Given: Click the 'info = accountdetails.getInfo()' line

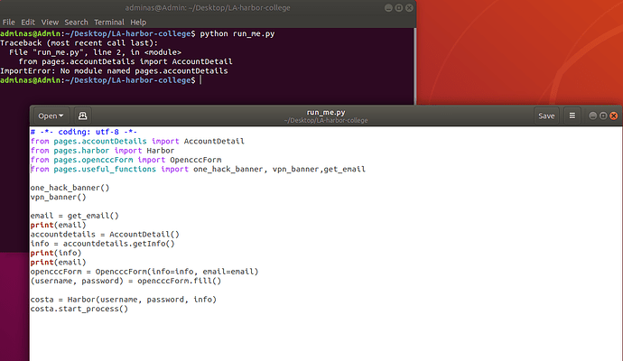Looking at the screenshot, I should [x=103, y=244].
